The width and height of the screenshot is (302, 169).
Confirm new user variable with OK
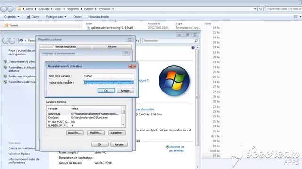[x=106, y=91]
